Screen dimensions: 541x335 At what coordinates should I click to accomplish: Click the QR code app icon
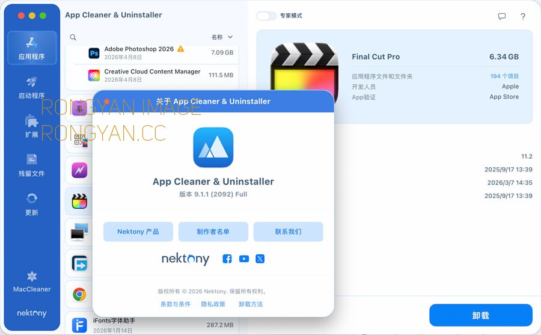pos(81,140)
